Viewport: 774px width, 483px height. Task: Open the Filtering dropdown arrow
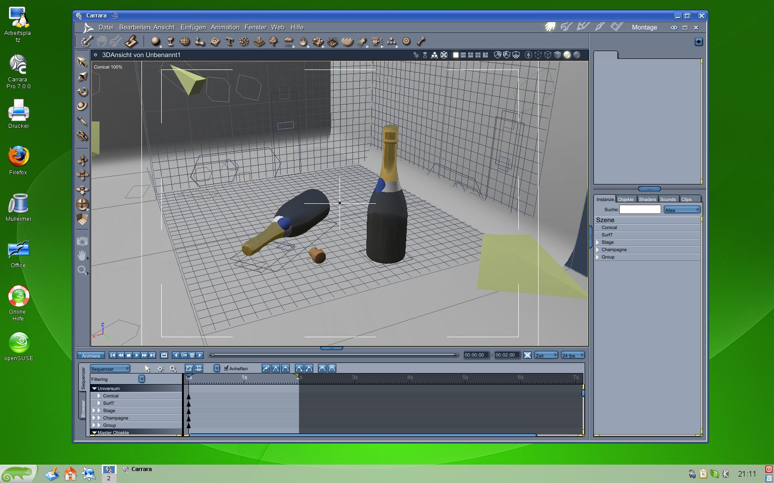click(142, 379)
